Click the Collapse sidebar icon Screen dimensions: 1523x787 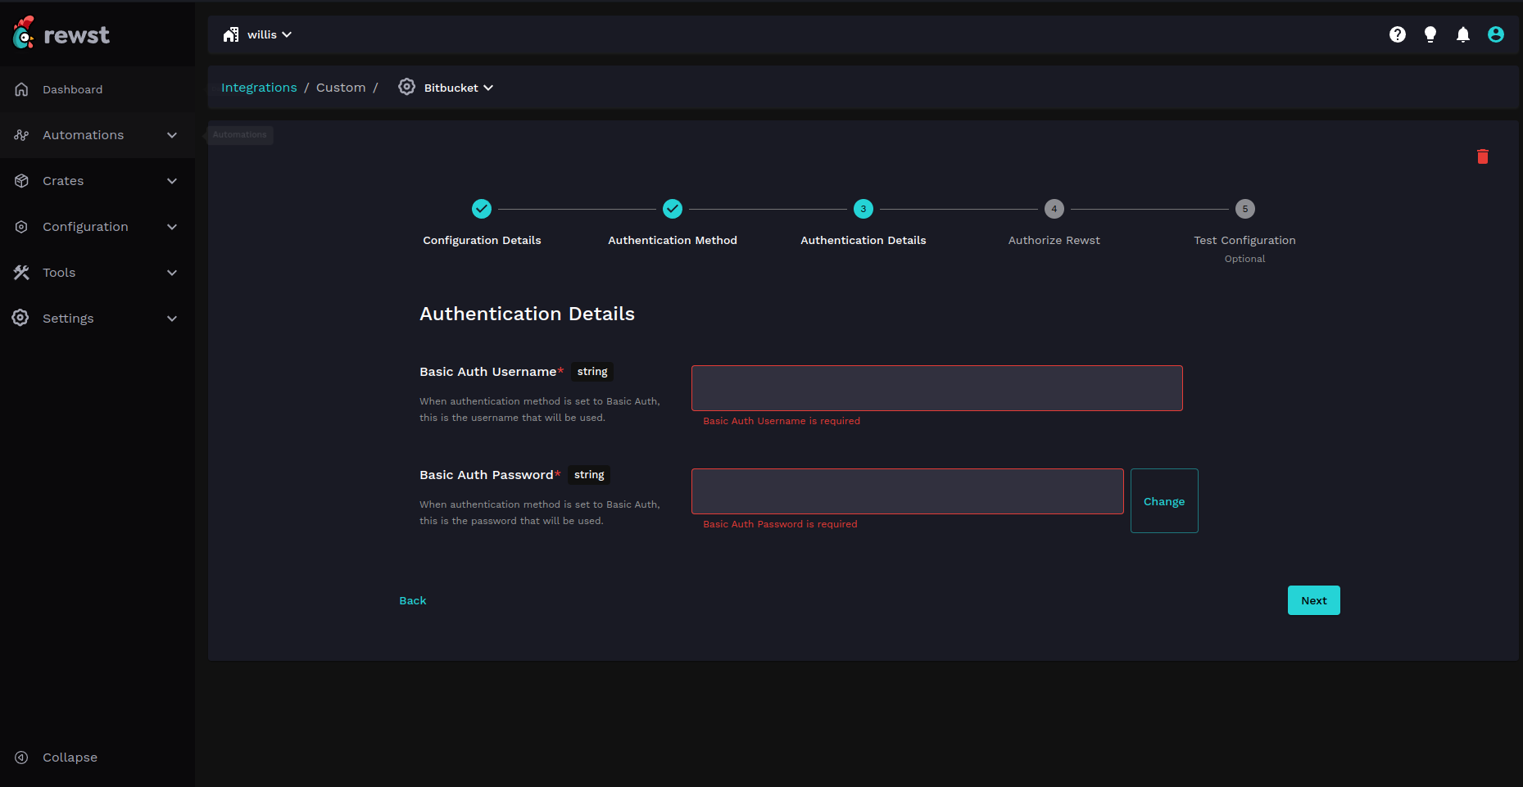click(22, 758)
